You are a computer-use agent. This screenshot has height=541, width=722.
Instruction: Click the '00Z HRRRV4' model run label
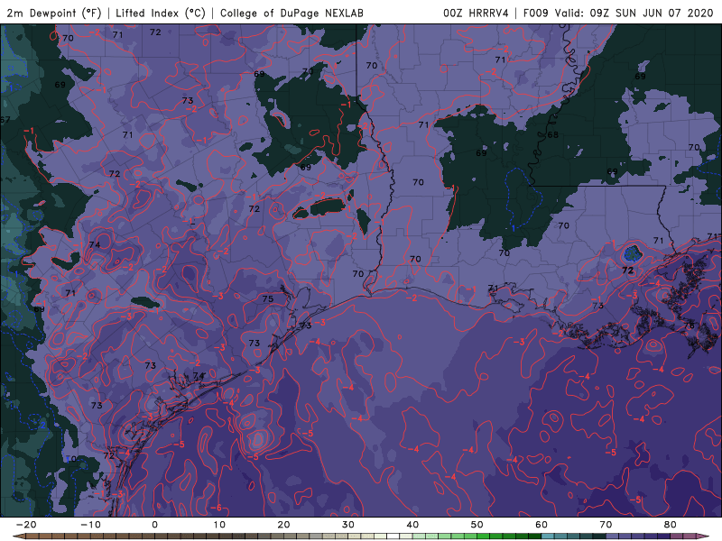click(476, 13)
